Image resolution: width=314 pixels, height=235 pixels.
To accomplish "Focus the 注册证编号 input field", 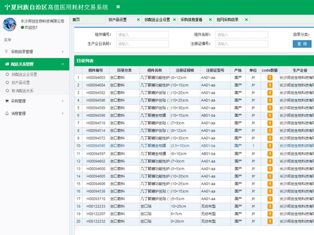I will (x=243, y=44).
